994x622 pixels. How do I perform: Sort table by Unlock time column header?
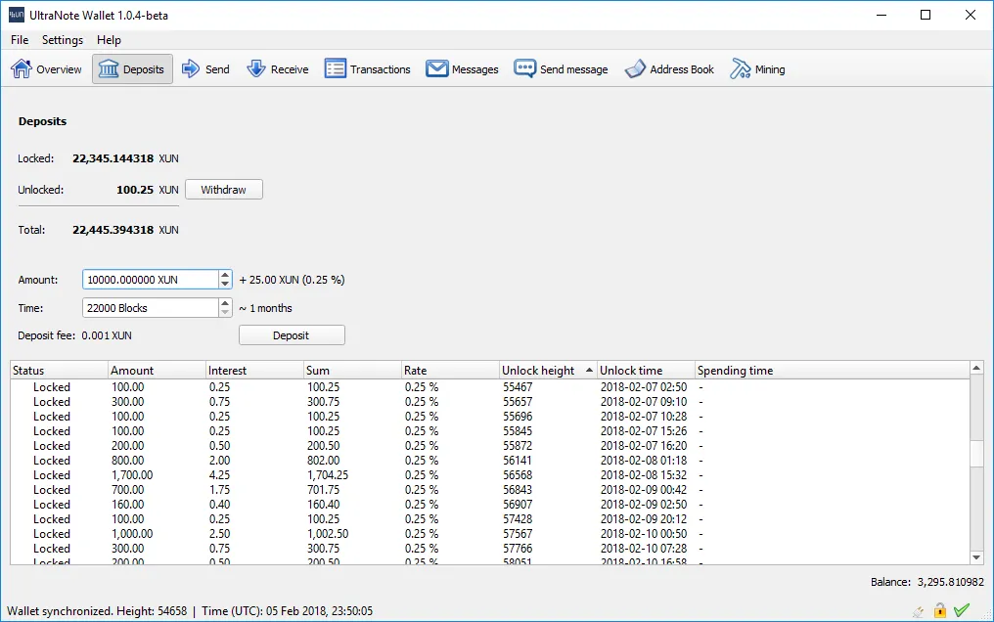(x=646, y=371)
